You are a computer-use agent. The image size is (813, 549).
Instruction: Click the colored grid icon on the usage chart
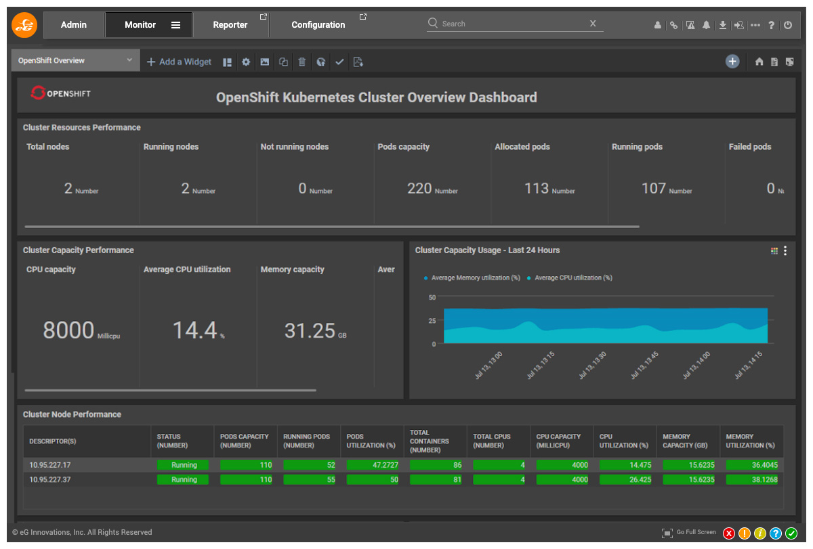(774, 250)
